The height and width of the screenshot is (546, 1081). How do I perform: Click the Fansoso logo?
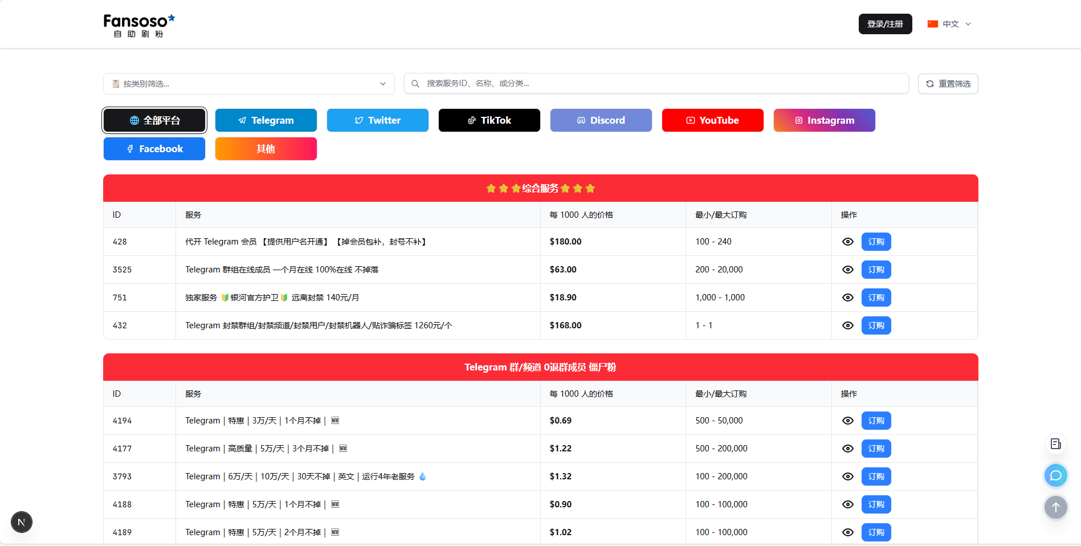pos(138,24)
